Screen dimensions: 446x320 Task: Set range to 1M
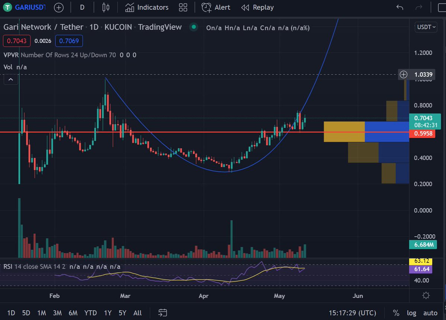41,313
